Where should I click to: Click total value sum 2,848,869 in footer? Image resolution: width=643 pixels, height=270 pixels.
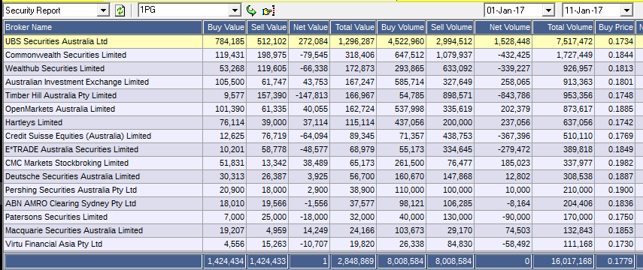(x=353, y=261)
